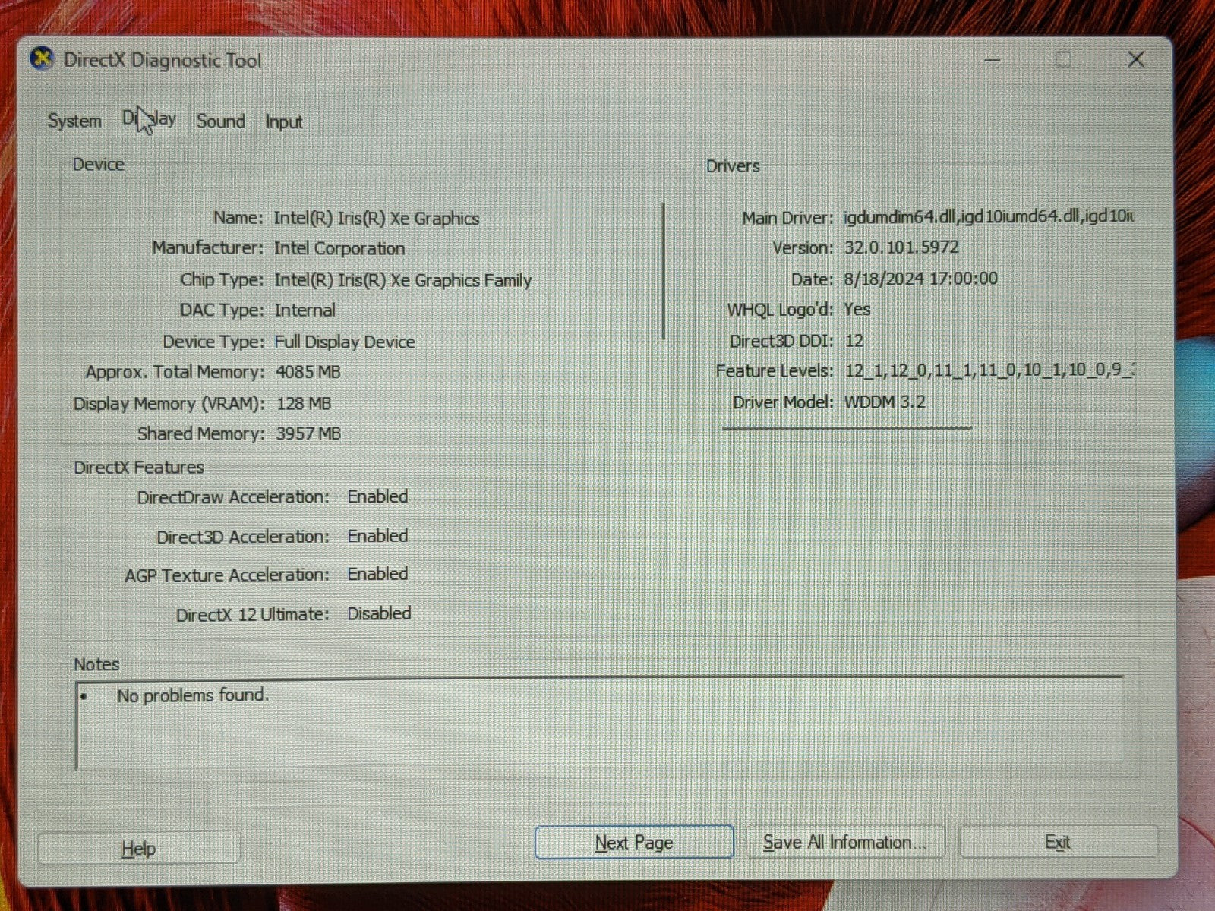Click the Feature Levels value text
Screen dimensions: 1215x911
(989, 370)
